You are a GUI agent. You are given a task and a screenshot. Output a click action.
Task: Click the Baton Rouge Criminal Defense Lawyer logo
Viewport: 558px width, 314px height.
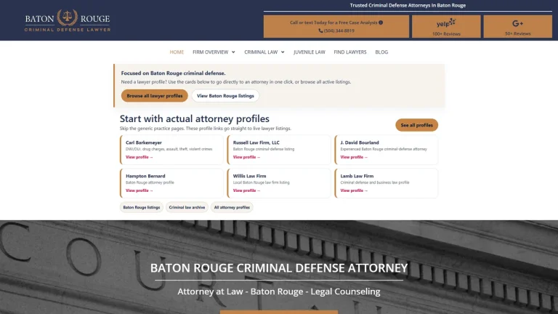click(68, 20)
